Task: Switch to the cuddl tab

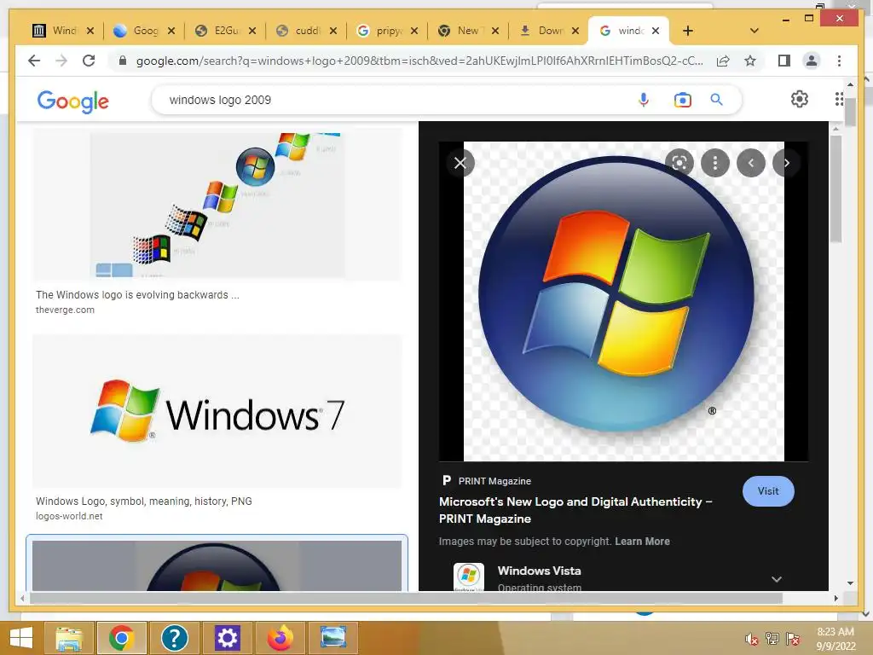Action: [299, 31]
